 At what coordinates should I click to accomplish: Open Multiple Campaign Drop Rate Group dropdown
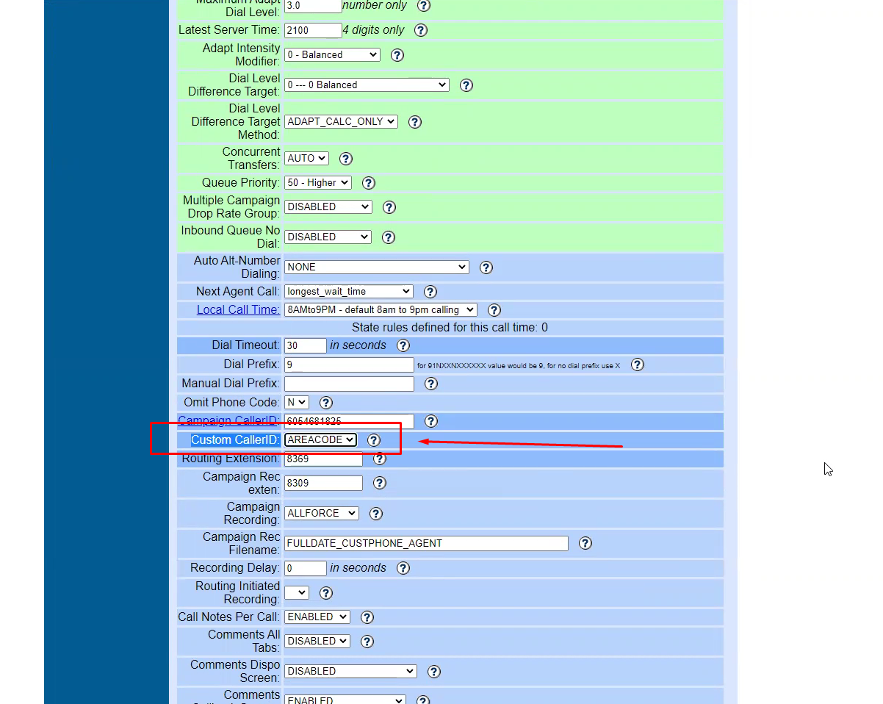pos(328,207)
